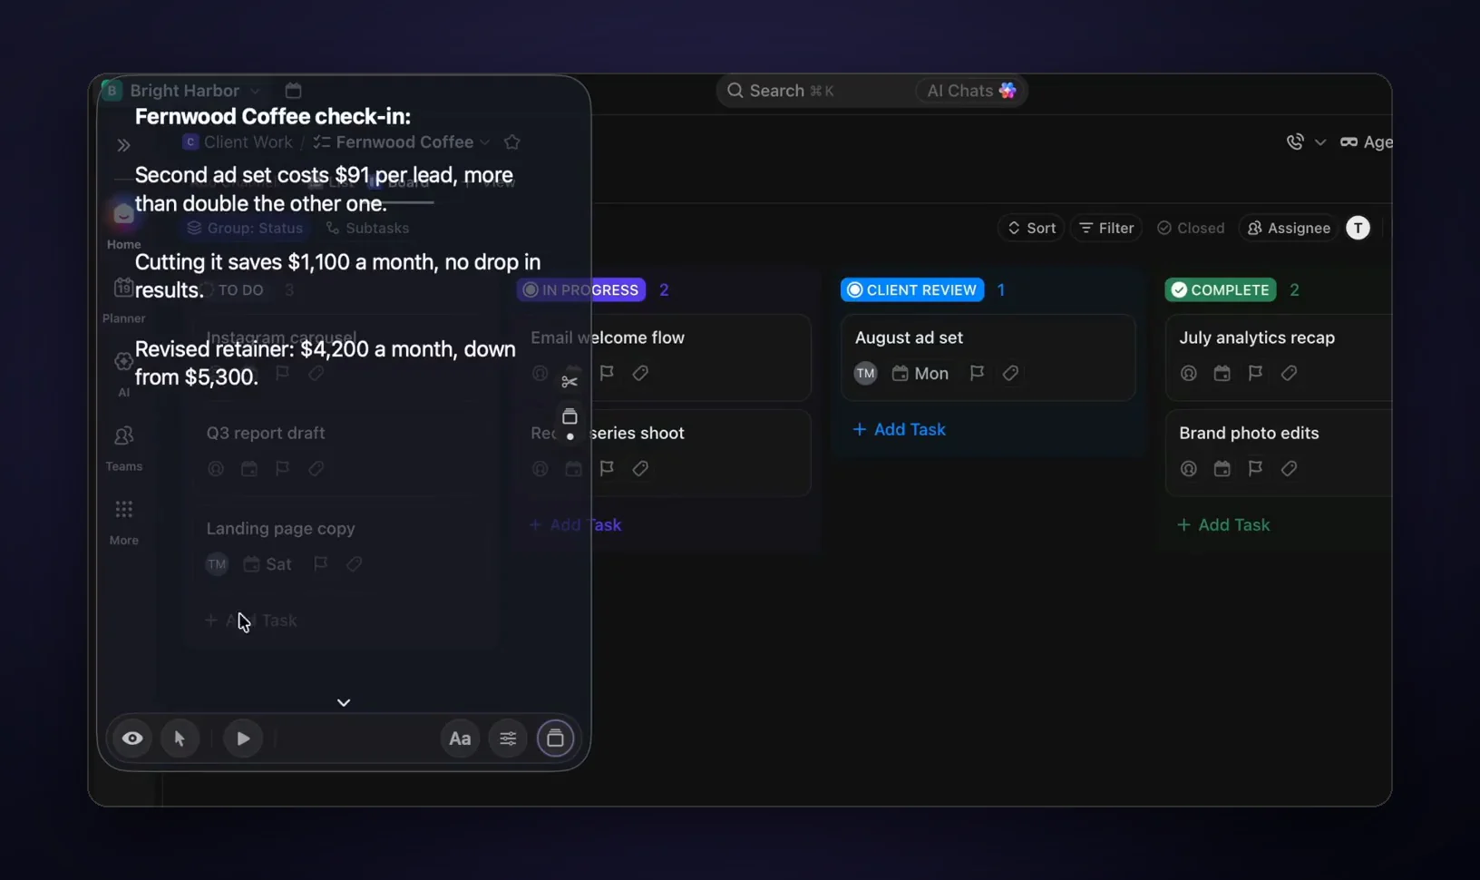Set priority flag on Brand photo edits
Viewport: 1480px width, 880px height.
tap(1255, 468)
